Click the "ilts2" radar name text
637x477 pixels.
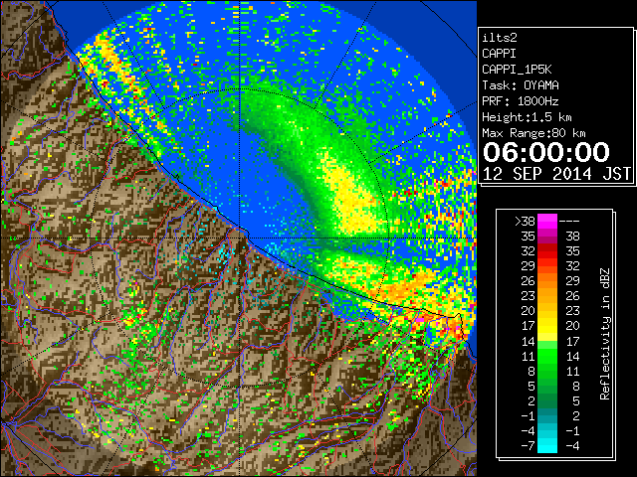pos(500,38)
